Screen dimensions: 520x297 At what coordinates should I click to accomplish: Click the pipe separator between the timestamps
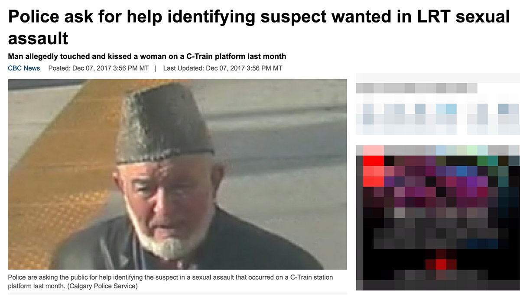[156, 68]
